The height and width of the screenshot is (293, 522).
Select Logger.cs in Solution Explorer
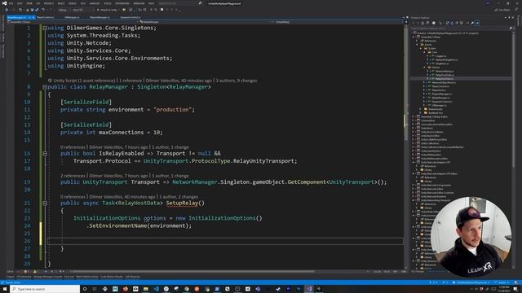point(440,56)
